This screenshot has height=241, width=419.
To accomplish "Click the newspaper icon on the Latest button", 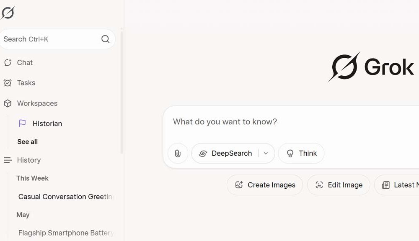I will coord(386,185).
